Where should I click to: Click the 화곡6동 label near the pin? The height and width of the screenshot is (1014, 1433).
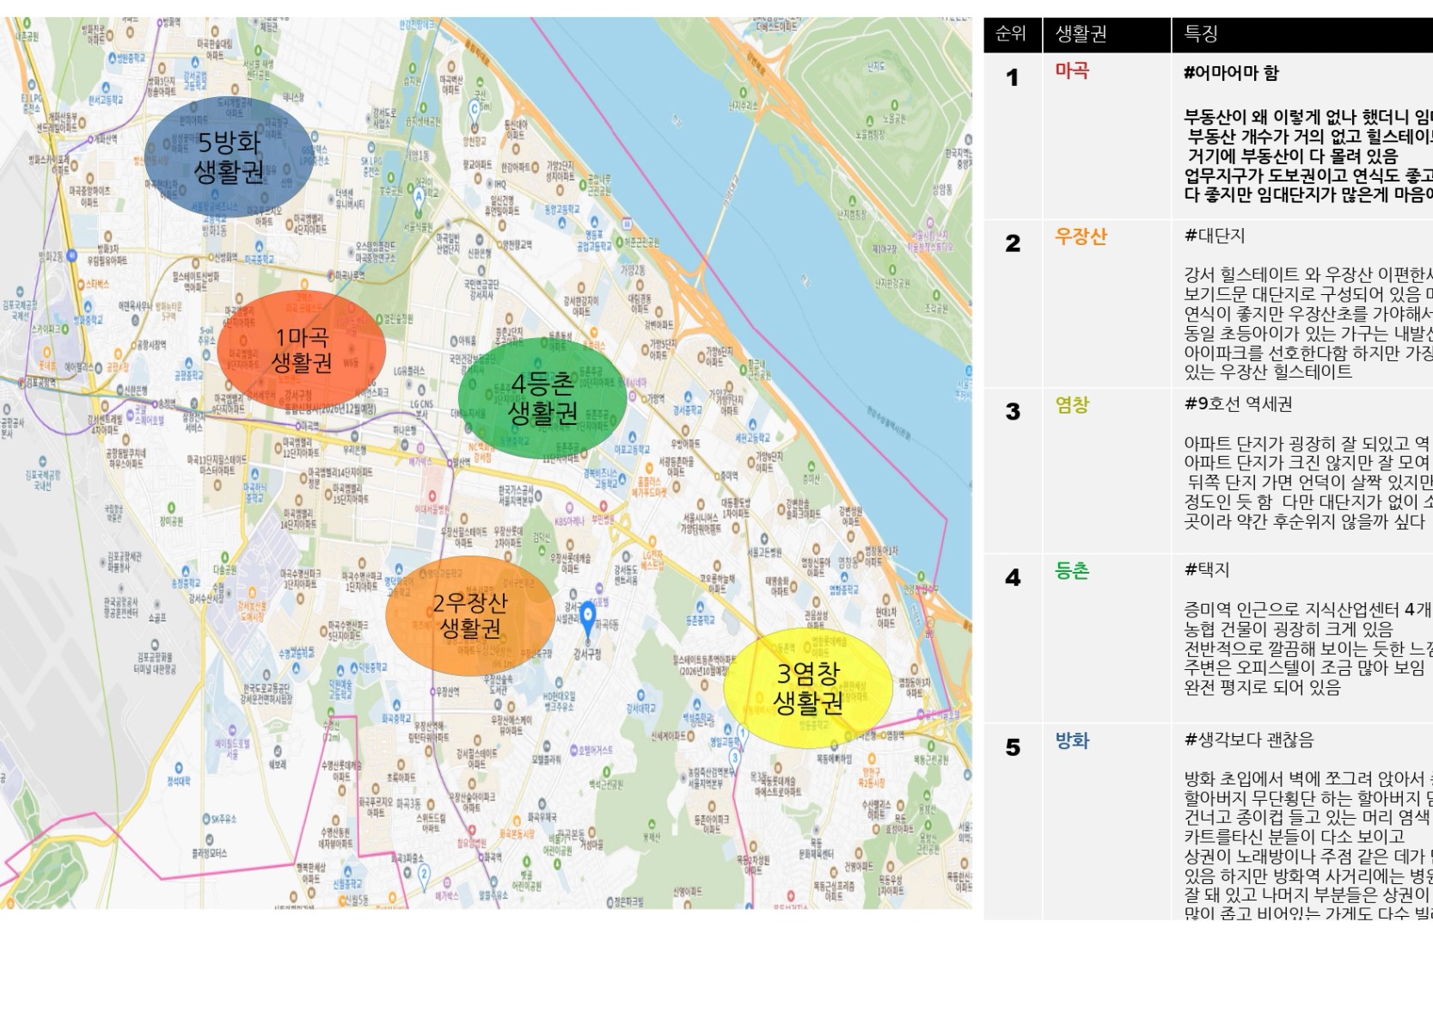pos(608,624)
